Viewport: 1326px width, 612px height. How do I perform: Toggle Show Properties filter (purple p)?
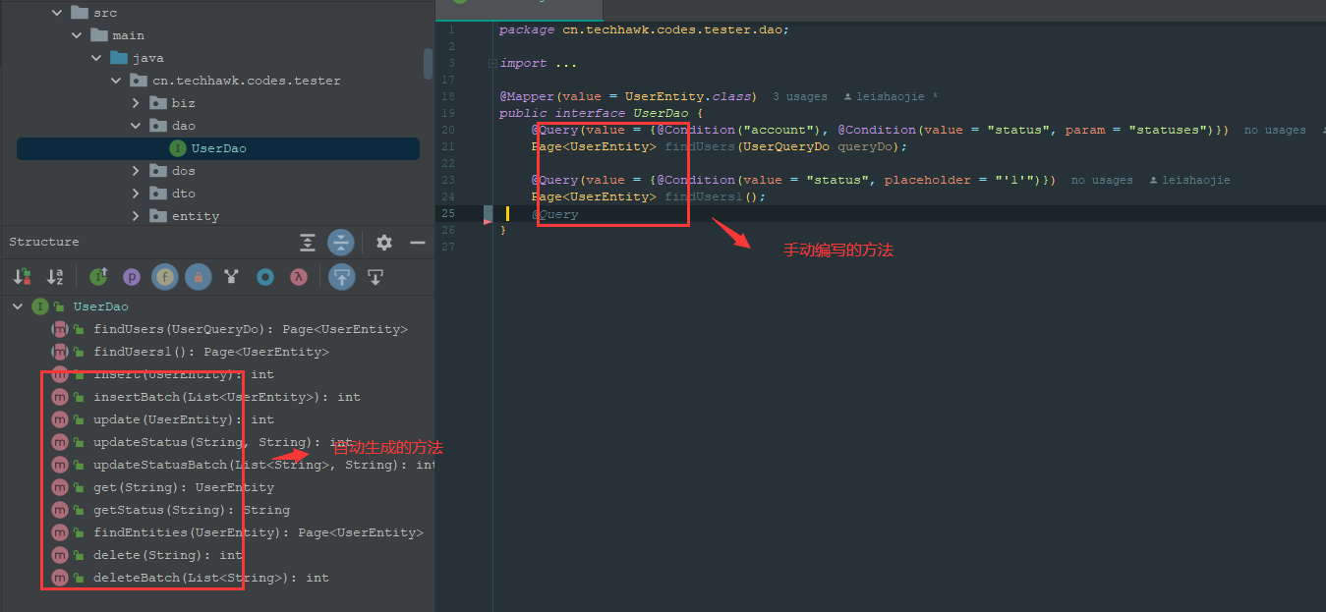tap(132, 277)
